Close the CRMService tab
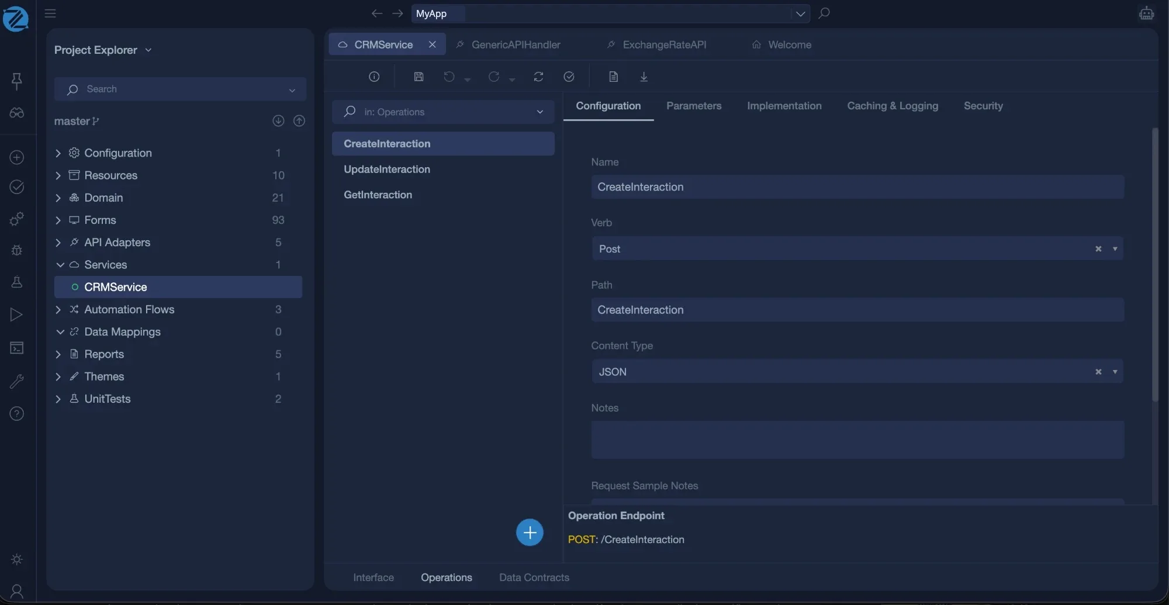 click(x=432, y=44)
